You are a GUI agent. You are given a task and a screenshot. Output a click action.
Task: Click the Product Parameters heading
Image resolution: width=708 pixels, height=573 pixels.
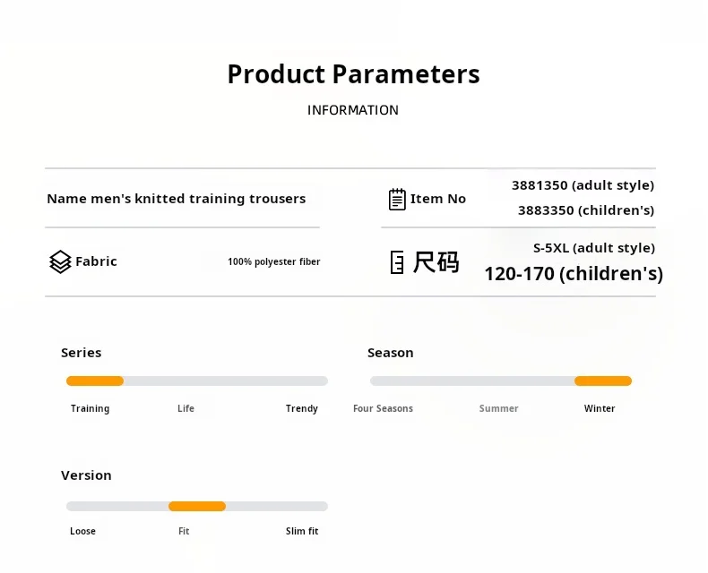353,74
